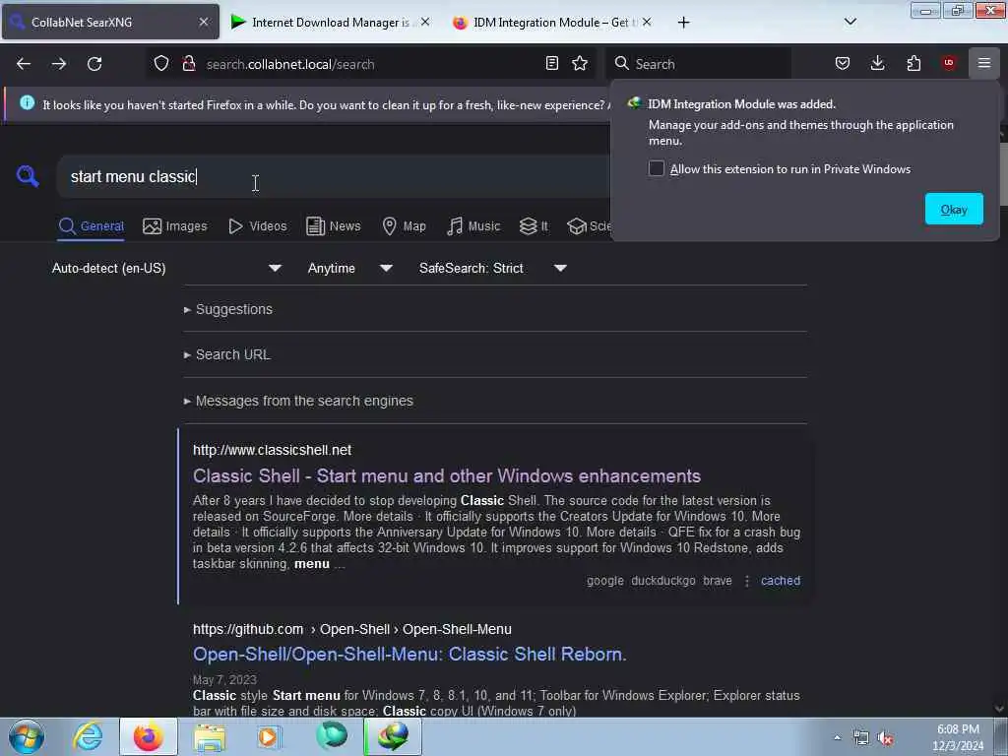
Task: Click the https://github.com Open-Shell breadcrumb URL
Action: pyautogui.click(x=352, y=629)
